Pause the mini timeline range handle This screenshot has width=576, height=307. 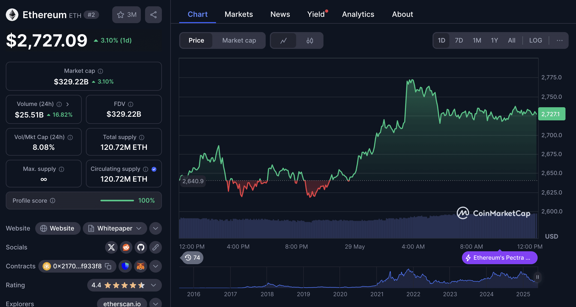pos(538,277)
